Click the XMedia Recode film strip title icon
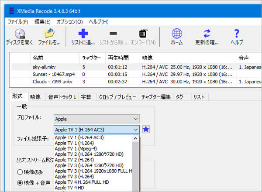262x192 pixels. pyautogui.click(x=11, y=11)
